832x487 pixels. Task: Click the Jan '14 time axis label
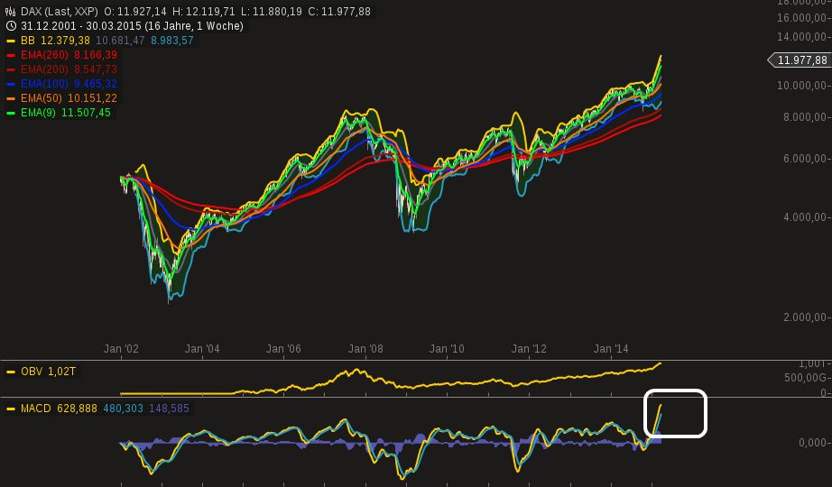pos(611,348)
